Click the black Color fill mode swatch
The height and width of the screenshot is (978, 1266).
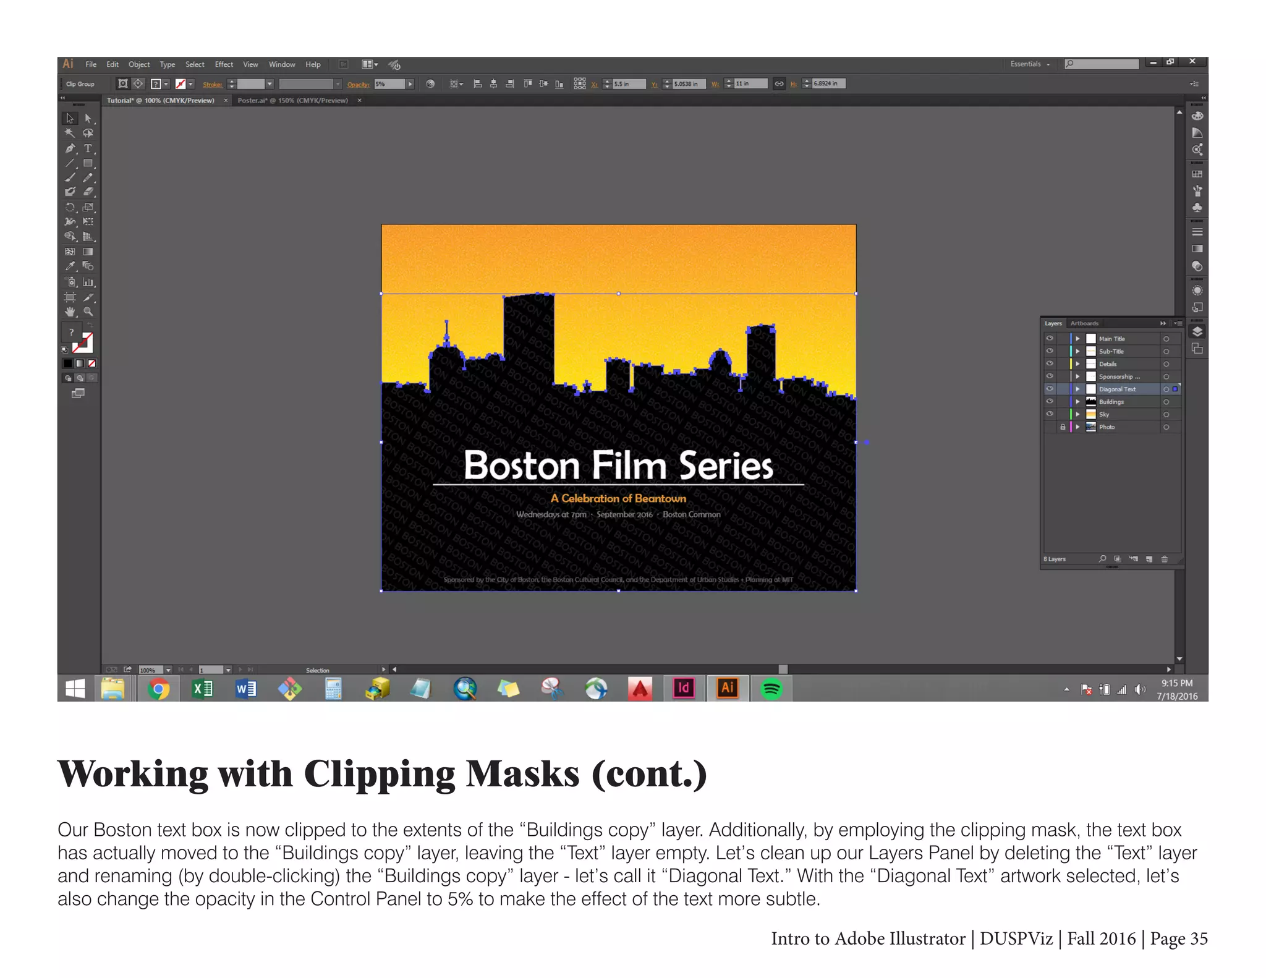68,364
